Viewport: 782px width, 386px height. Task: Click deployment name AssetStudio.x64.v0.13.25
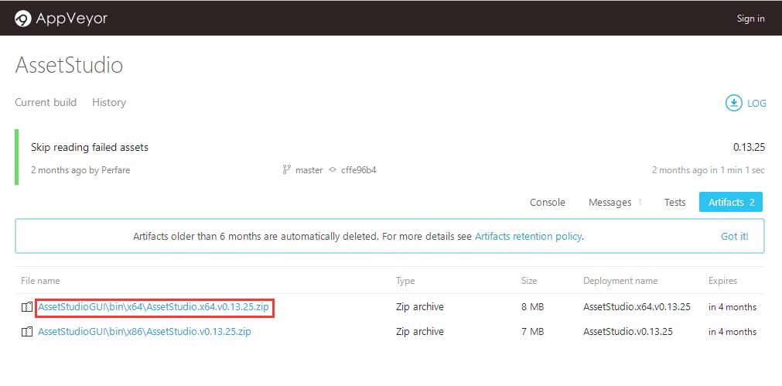click(637, 307)
